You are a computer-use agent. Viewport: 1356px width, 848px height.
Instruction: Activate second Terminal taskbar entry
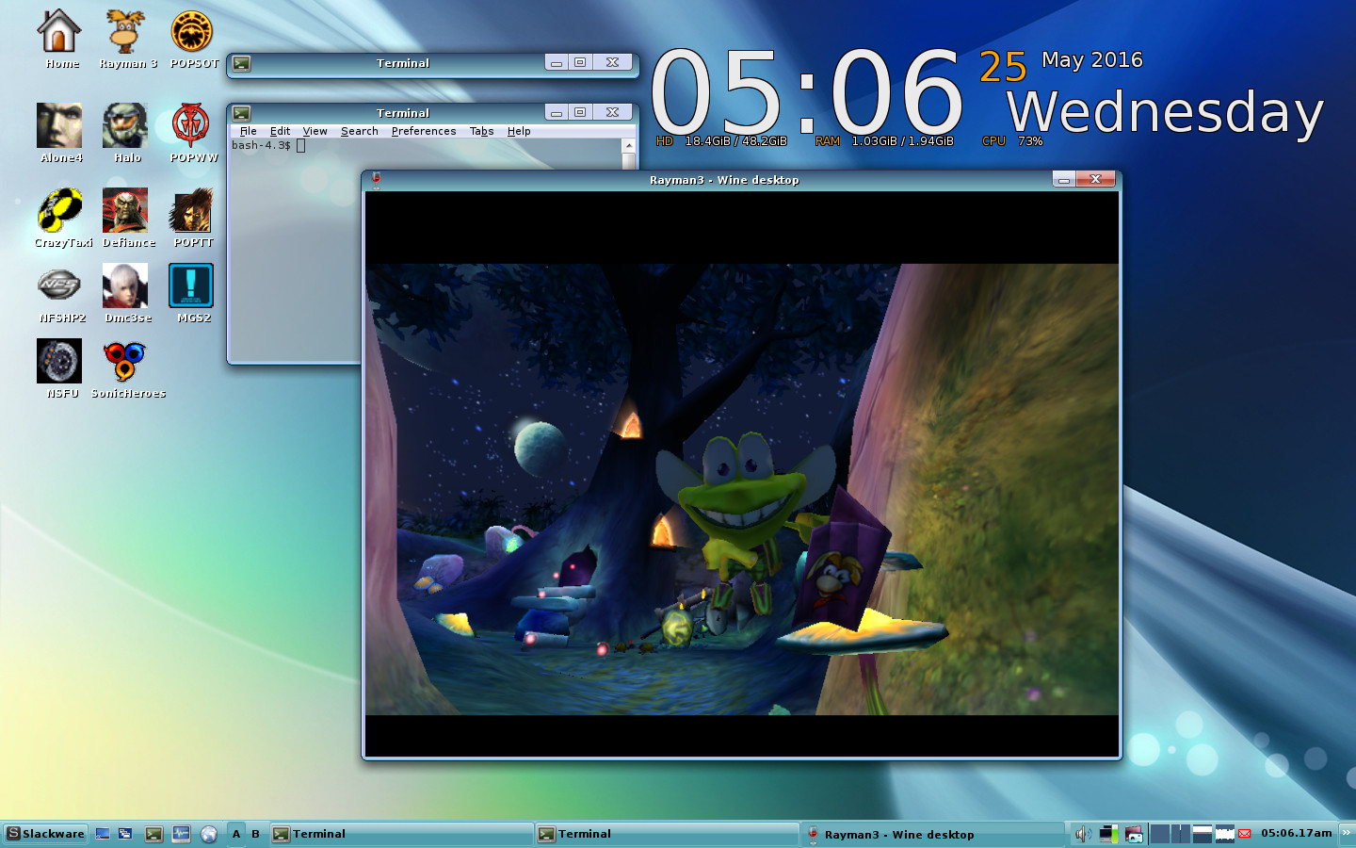coord(667,834)
